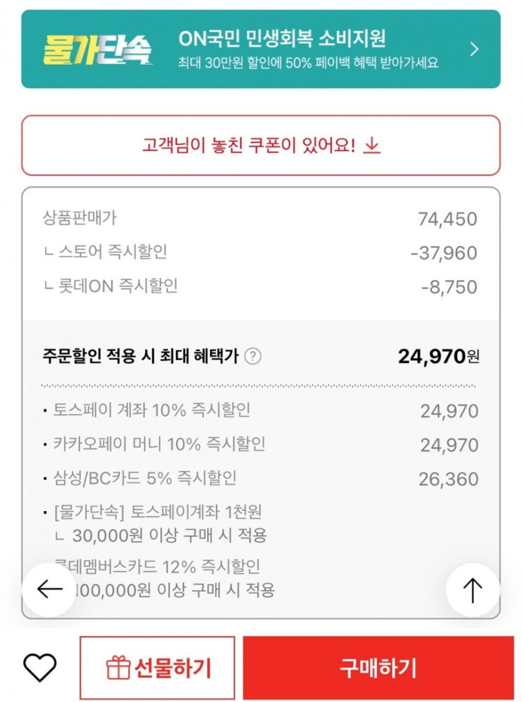Tap the ON국민 민생회복 소비지원 banner title

pos(282,39)
